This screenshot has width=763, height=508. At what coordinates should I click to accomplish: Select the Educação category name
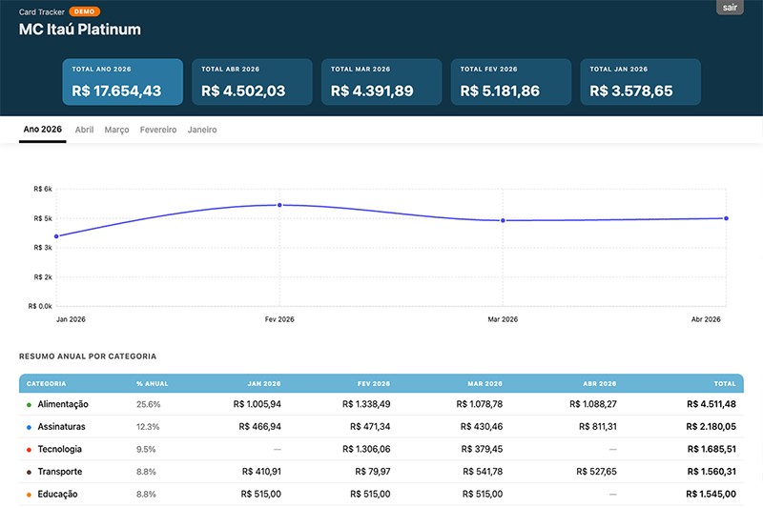[x=57, y=495]
